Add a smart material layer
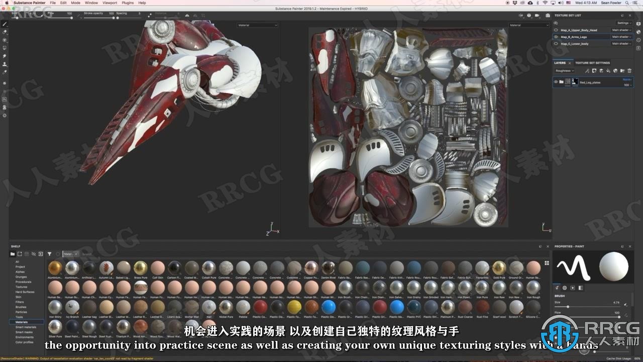Image resolution: width=643 pixels, height=362 pixels. (x=615, y=71)
